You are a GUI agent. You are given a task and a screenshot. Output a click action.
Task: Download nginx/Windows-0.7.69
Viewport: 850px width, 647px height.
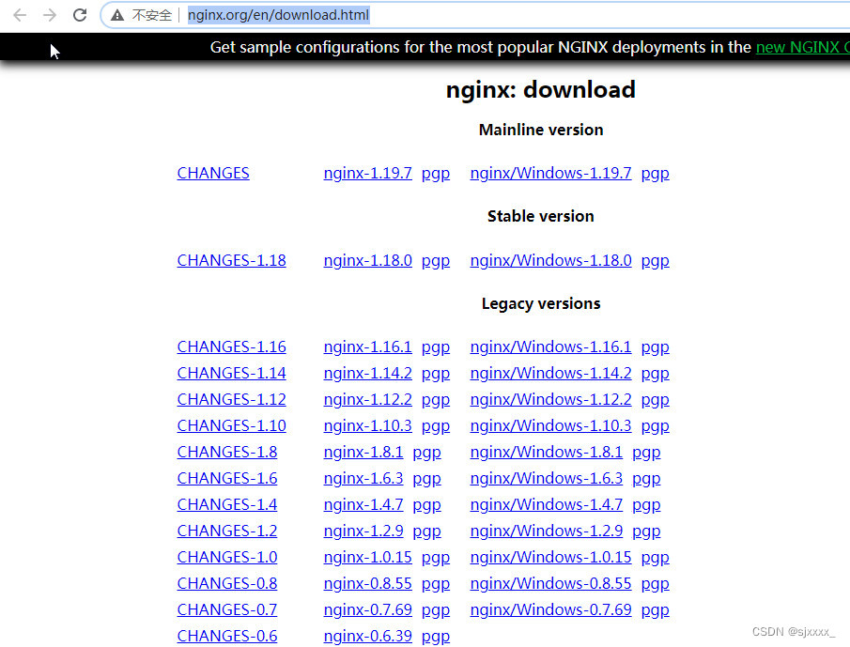[550, 609]
